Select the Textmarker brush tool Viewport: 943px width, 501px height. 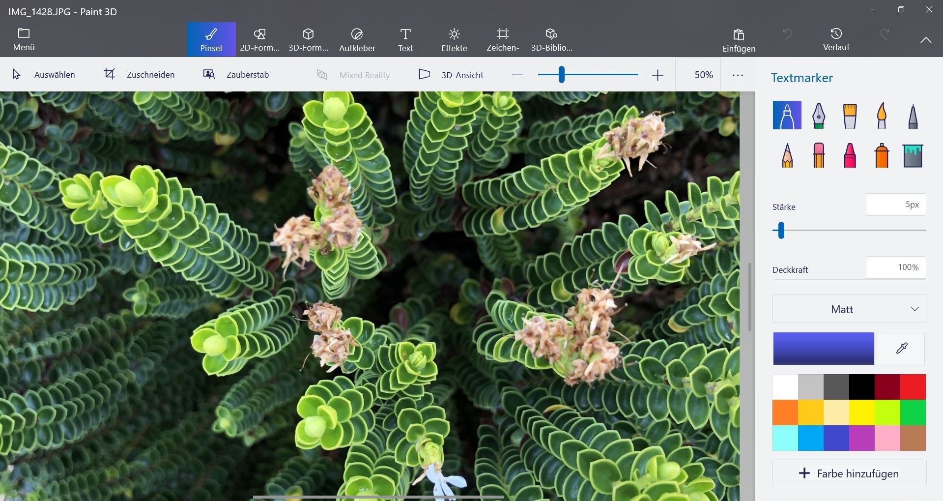[787, 115]
